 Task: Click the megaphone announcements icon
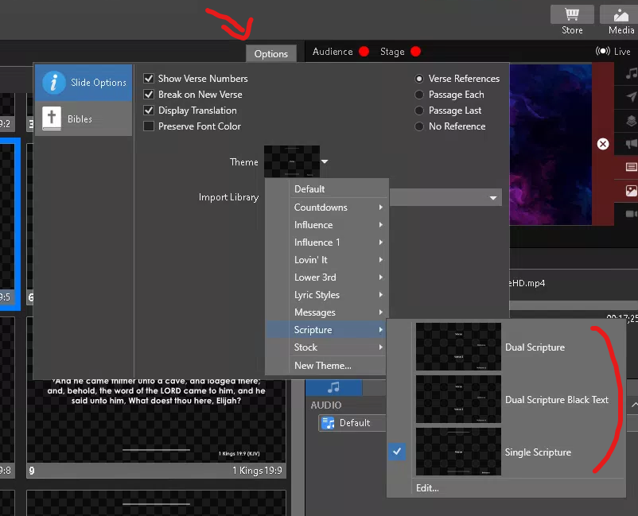pyautogui.click(x=631, y=144)
